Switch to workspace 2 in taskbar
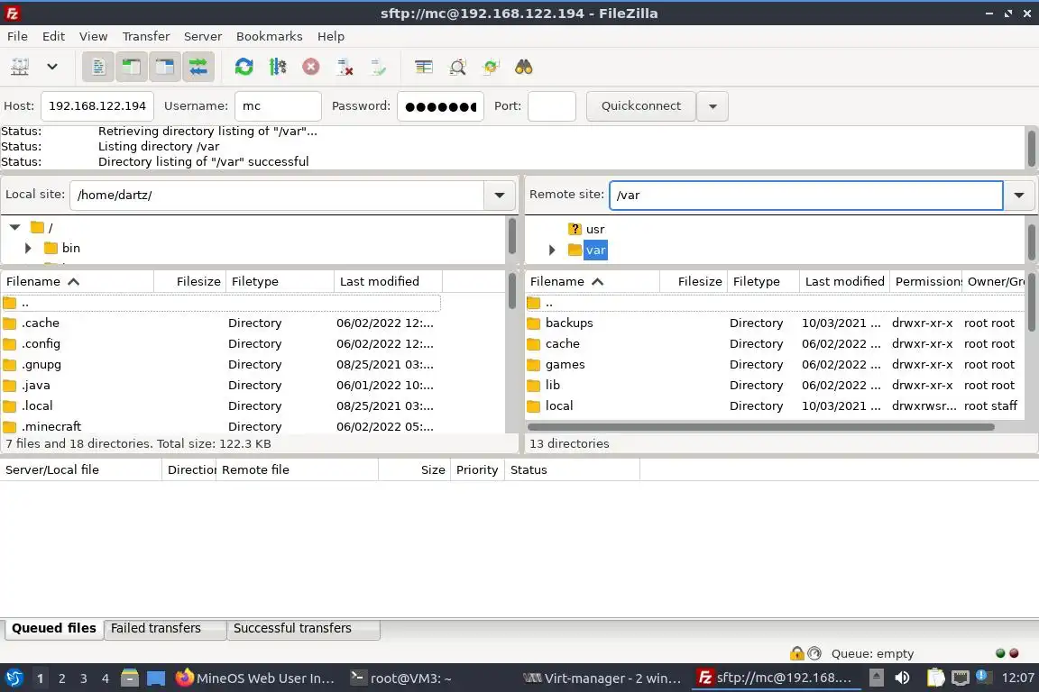 pos(61,678)
